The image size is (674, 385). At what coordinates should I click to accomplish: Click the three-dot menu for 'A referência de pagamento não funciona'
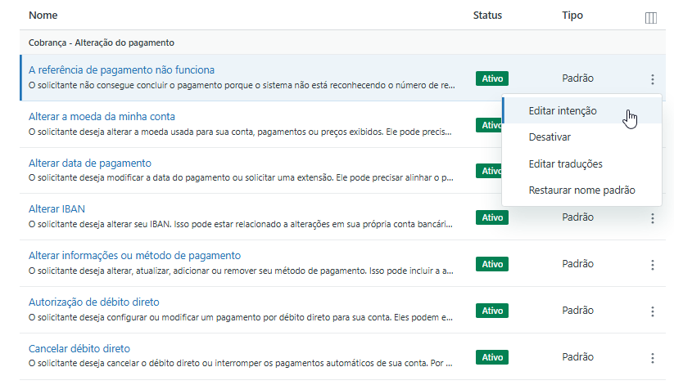click(653, 79)
